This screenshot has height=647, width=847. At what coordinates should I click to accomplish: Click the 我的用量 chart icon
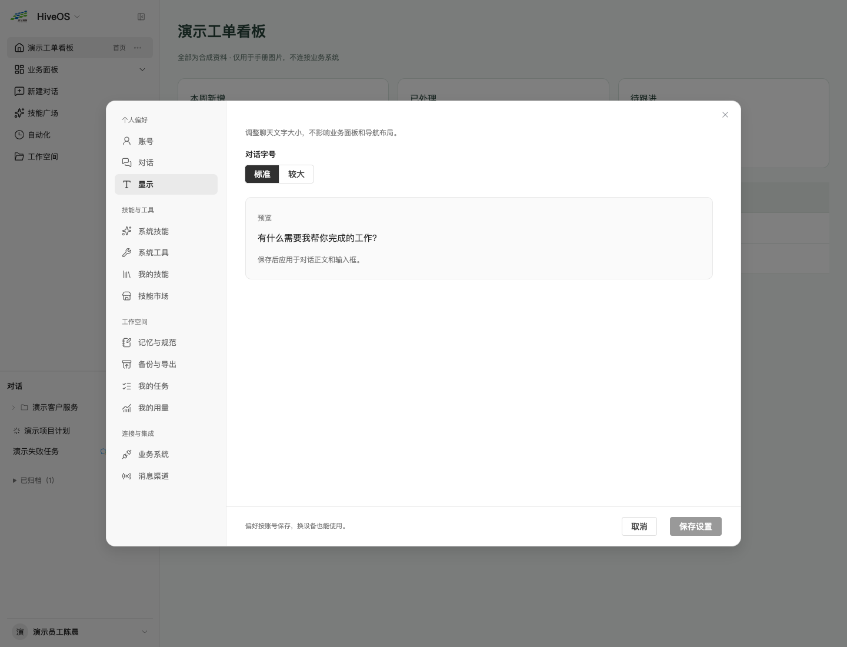point(126,408)
